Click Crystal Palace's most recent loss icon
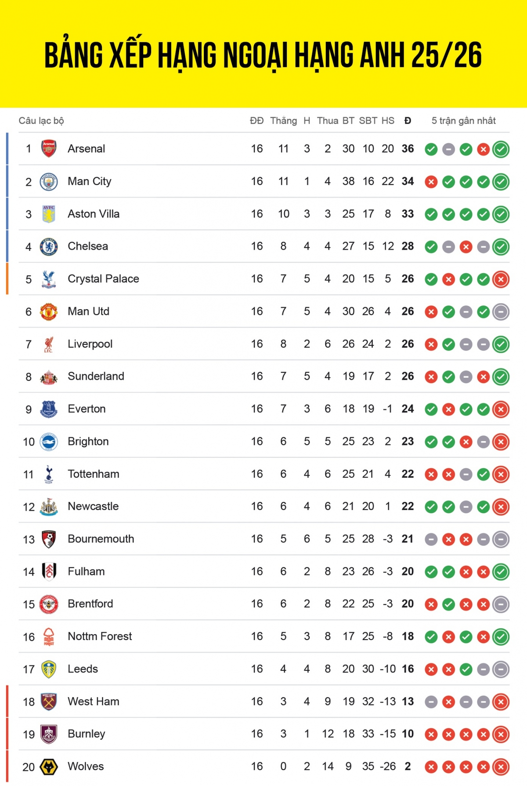Screen dimensions: 527x786 [x=501, y=279]
